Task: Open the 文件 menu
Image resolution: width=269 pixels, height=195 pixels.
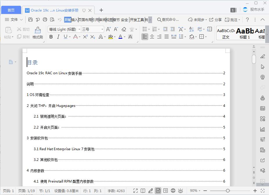Action: tap(14, 20)
